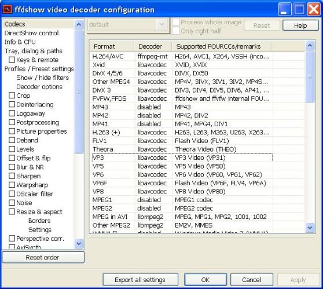This screenshot has height=289, width=323.
Task: Select Profiles / Preset settings page
Action: 39,69
